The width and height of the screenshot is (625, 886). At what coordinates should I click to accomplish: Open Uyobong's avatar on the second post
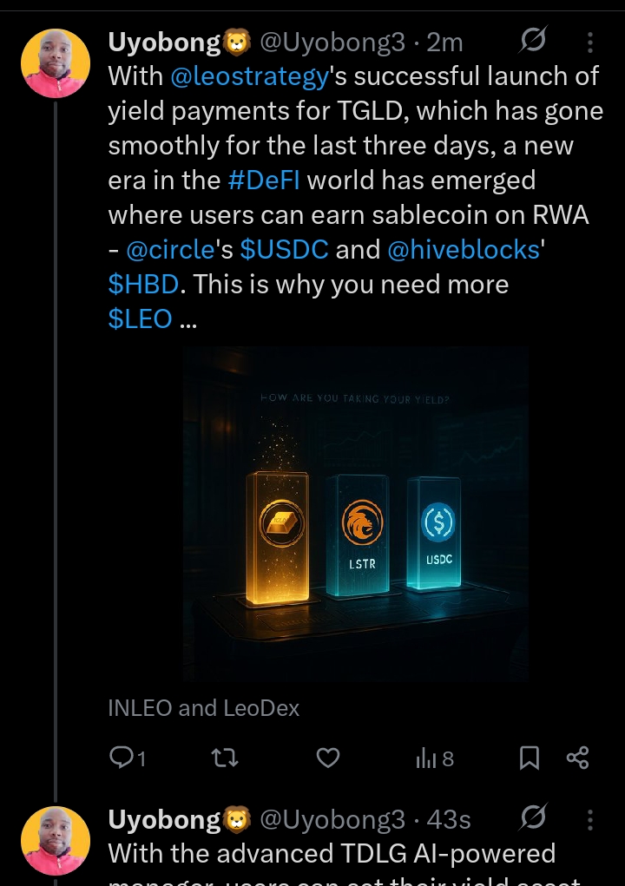55,841
